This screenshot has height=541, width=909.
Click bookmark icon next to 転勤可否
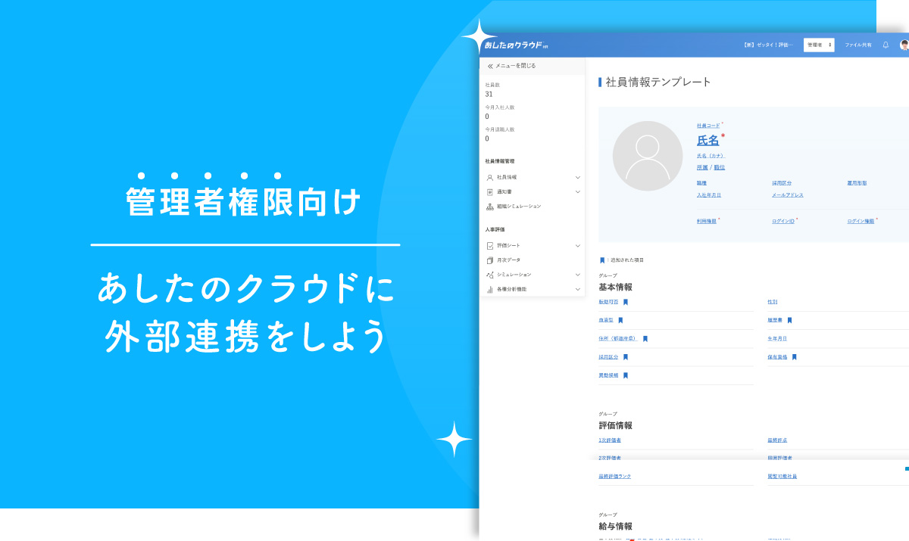click(x=625, y=302)
